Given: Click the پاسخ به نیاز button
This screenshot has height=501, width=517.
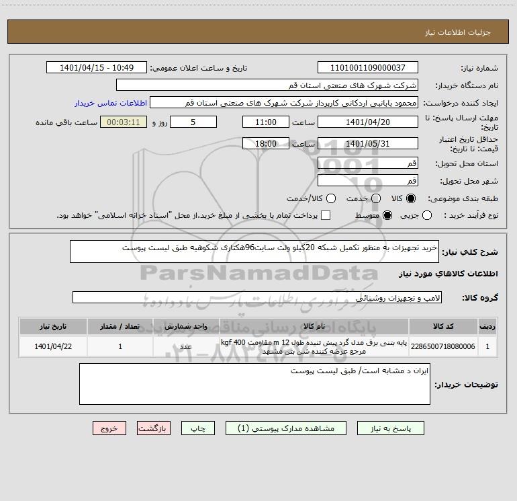Looking at the screenshot, I should [390, 428].
